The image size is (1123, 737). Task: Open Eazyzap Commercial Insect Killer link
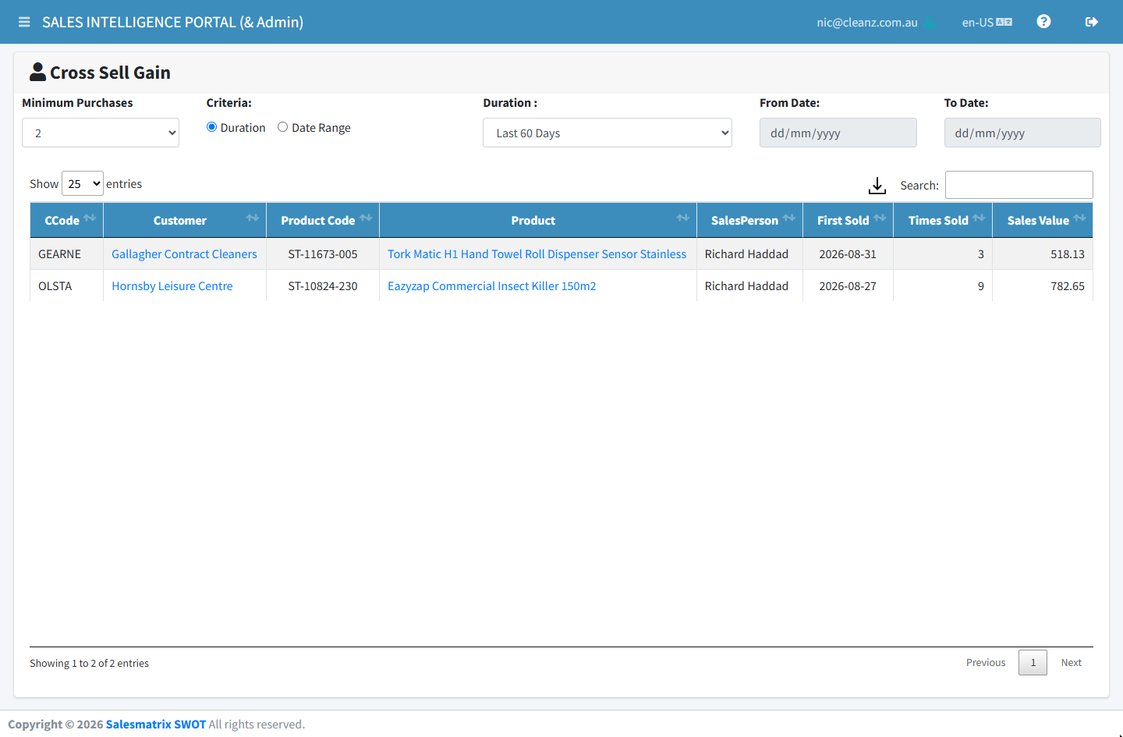point(492,286)
